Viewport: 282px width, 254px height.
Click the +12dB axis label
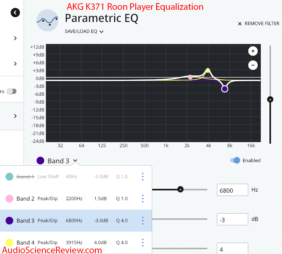tap(37, 47)
